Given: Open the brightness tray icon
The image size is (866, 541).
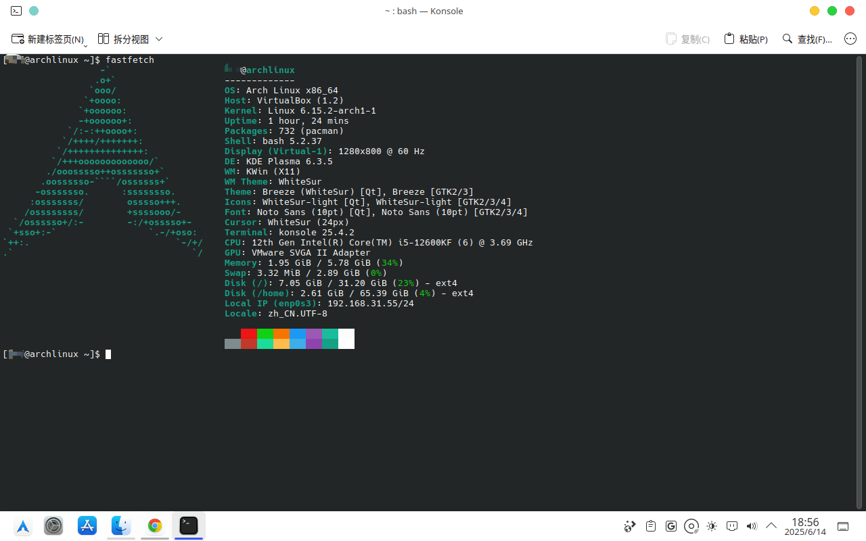Looking at the screenshot, I should 712,526.
